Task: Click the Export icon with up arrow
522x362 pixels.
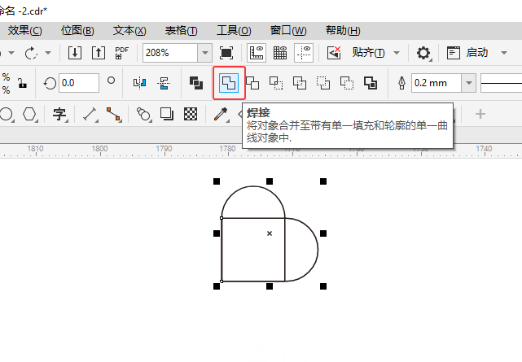Action: [99, 53]
